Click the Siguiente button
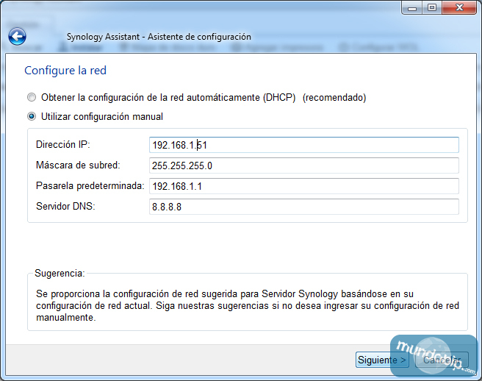The width and height of the screenshot is (482, 381). coord(382,360)
